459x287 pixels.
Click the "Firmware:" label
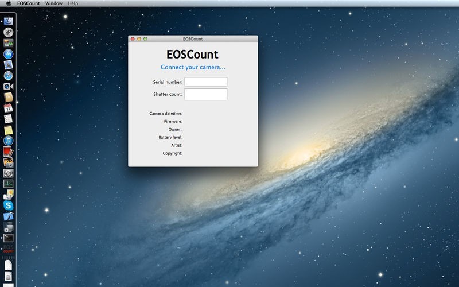pyautogui.click(x=173, y=121)
